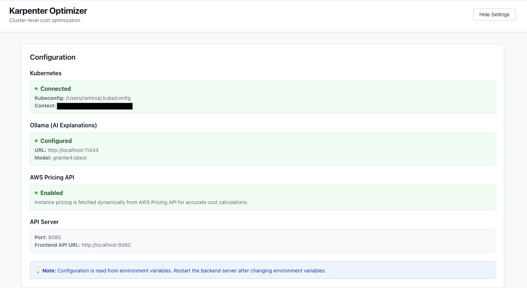Click the lightbulb icon in the note
This screenshot has height=288, width=527.
[38, 271]
